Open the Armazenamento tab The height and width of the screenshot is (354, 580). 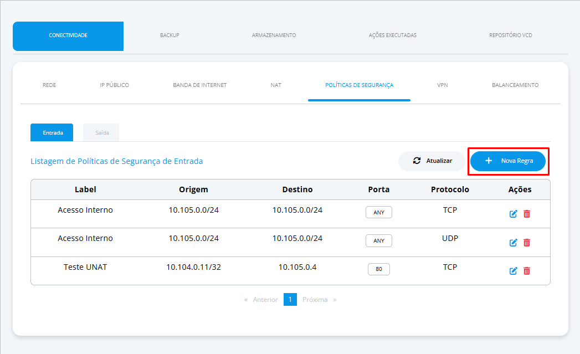(x=274, y=35)
